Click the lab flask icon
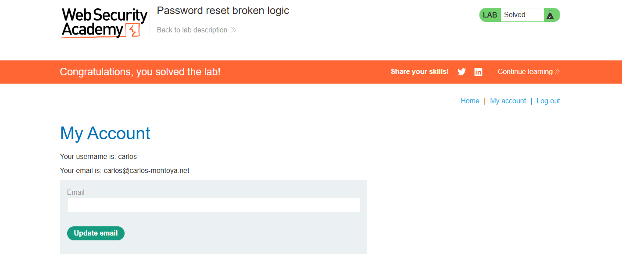622x264 pixels. pyautogui.click(x=550, y=15)
